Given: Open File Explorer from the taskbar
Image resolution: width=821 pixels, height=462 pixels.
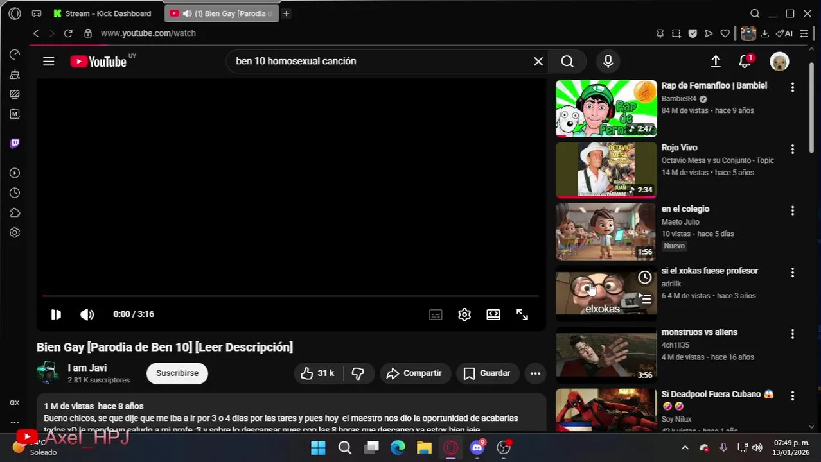Looking at the screenshot, I should click(424, 448).
